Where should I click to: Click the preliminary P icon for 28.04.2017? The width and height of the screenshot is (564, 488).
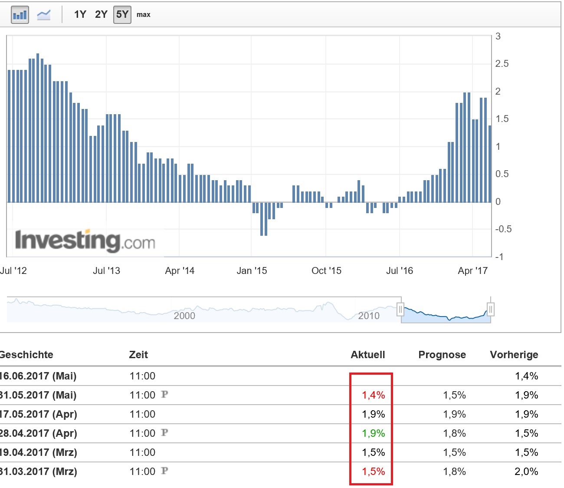point(164,433)
